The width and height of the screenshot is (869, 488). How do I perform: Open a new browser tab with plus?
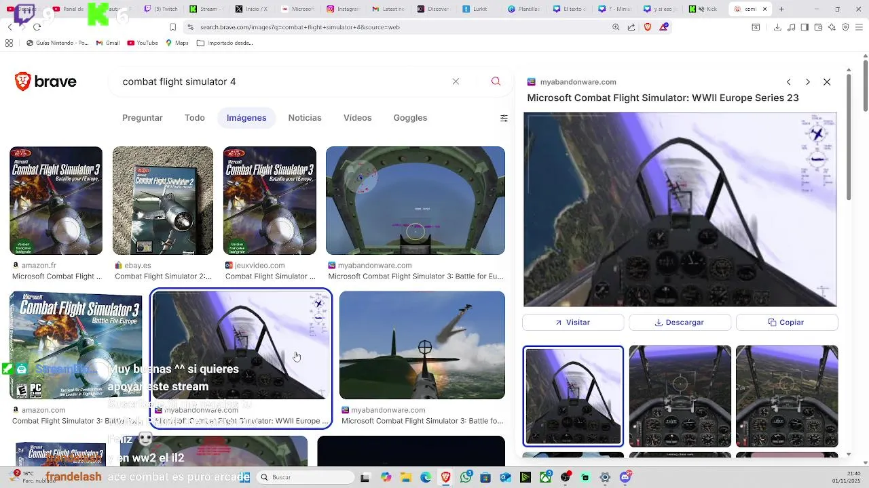click(x=781, y=9)
